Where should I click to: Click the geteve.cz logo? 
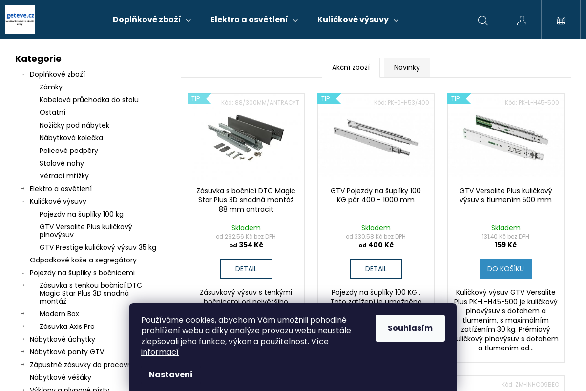click(20, 20)
